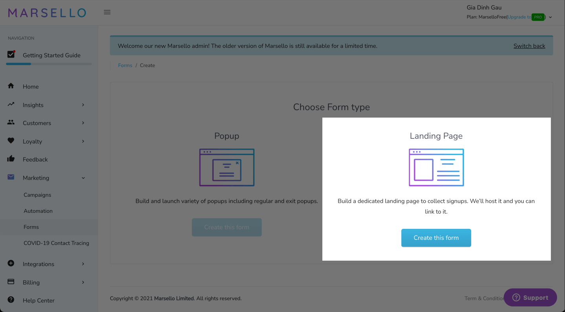
Task: Expand the Customers submenu chevron
Action: (x=83, y=123)
